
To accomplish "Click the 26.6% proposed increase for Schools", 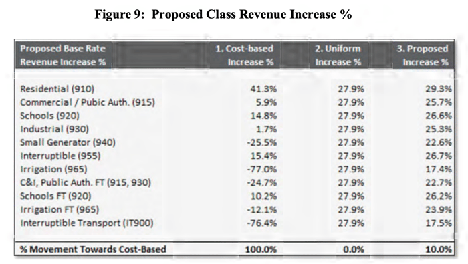I will tap(439, 116).
